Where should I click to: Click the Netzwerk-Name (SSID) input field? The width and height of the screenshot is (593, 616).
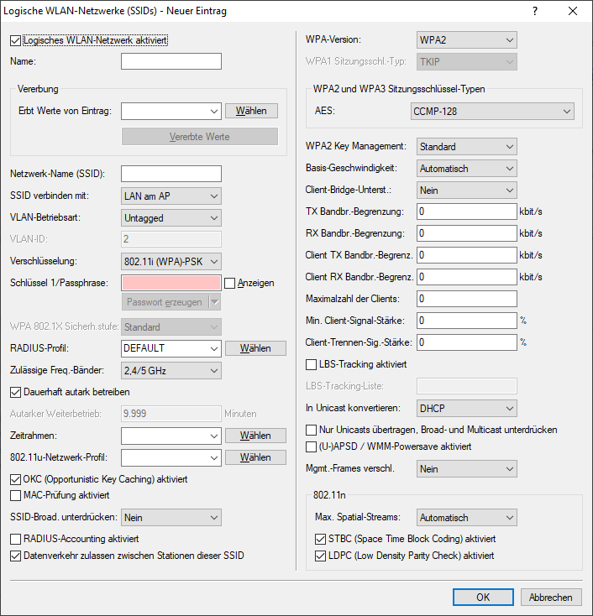pyautogui.click(x=171, y=174)
